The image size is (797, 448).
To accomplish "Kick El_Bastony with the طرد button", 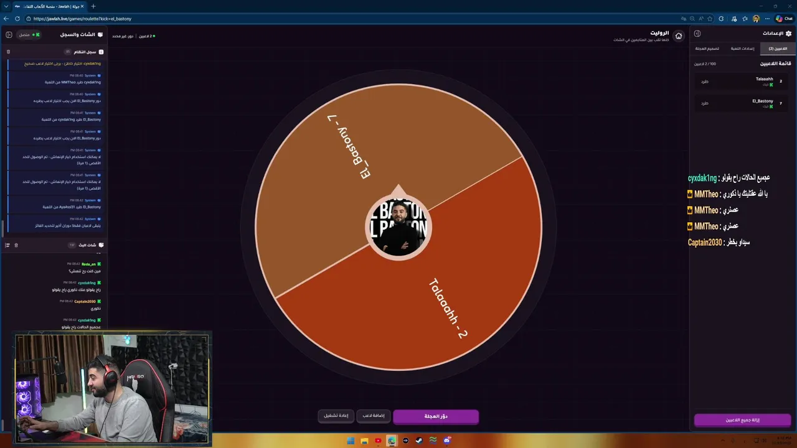I will [x=704, y=103].
